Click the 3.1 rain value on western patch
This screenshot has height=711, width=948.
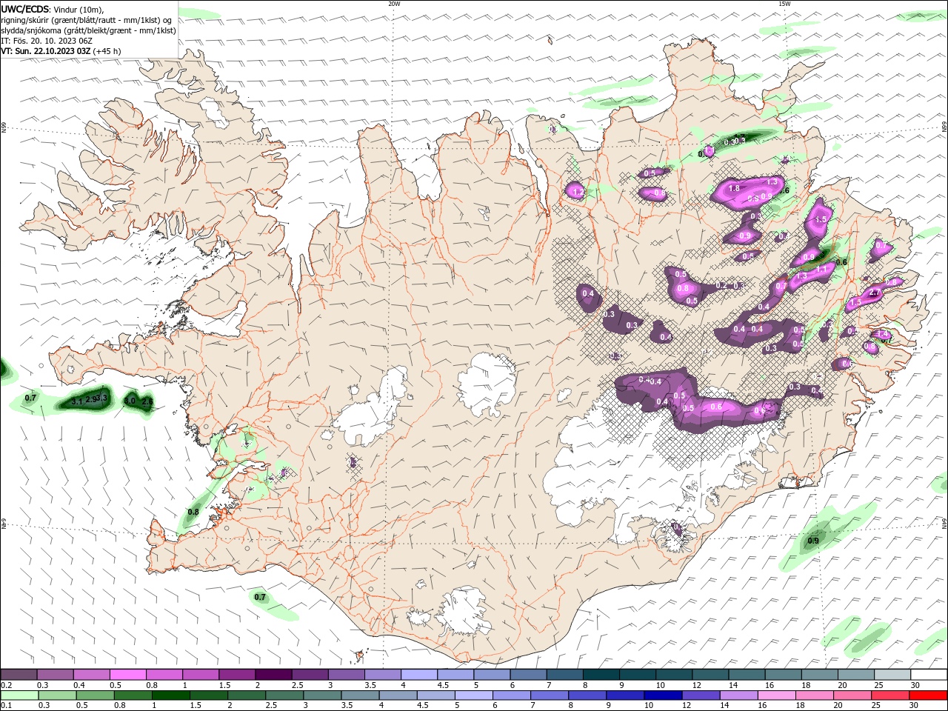coord(77,401)
